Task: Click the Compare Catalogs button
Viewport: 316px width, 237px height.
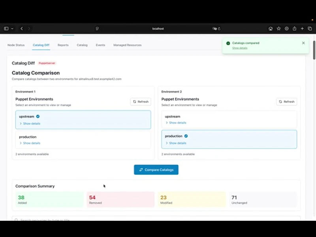Action: pos(156,170)
